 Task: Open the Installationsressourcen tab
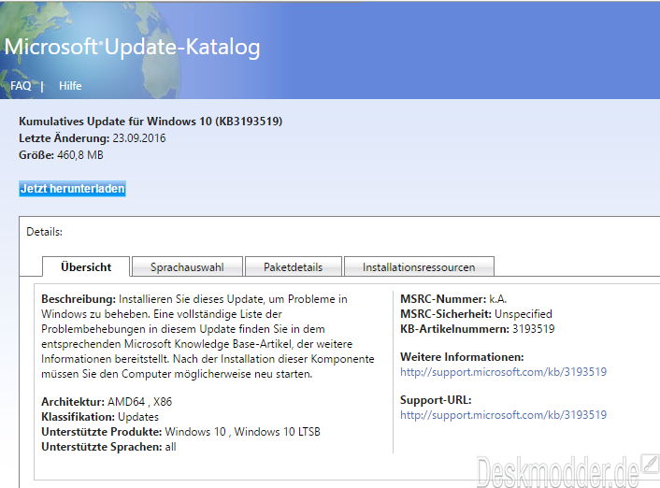[419, 267]
